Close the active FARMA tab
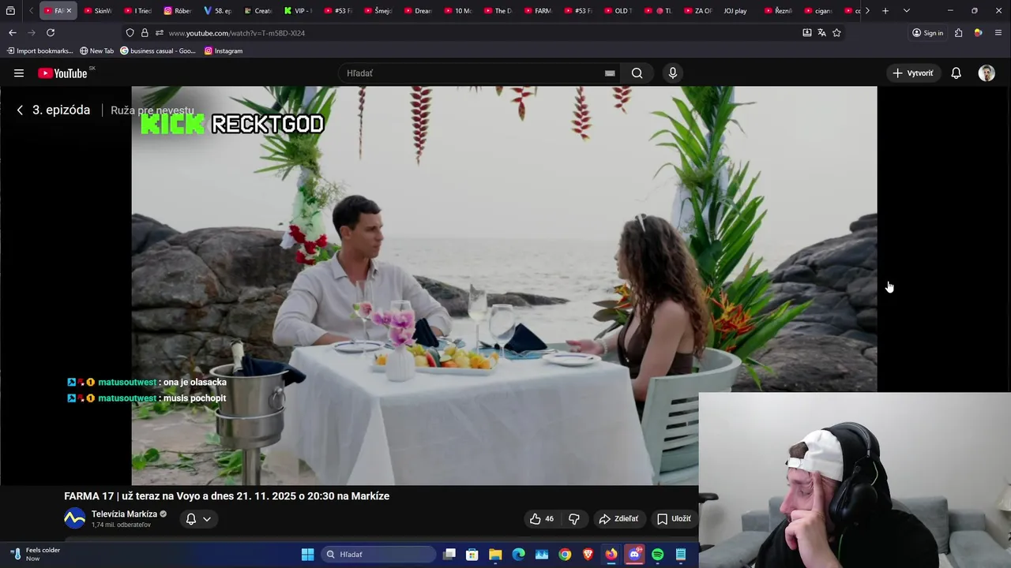 69,11
